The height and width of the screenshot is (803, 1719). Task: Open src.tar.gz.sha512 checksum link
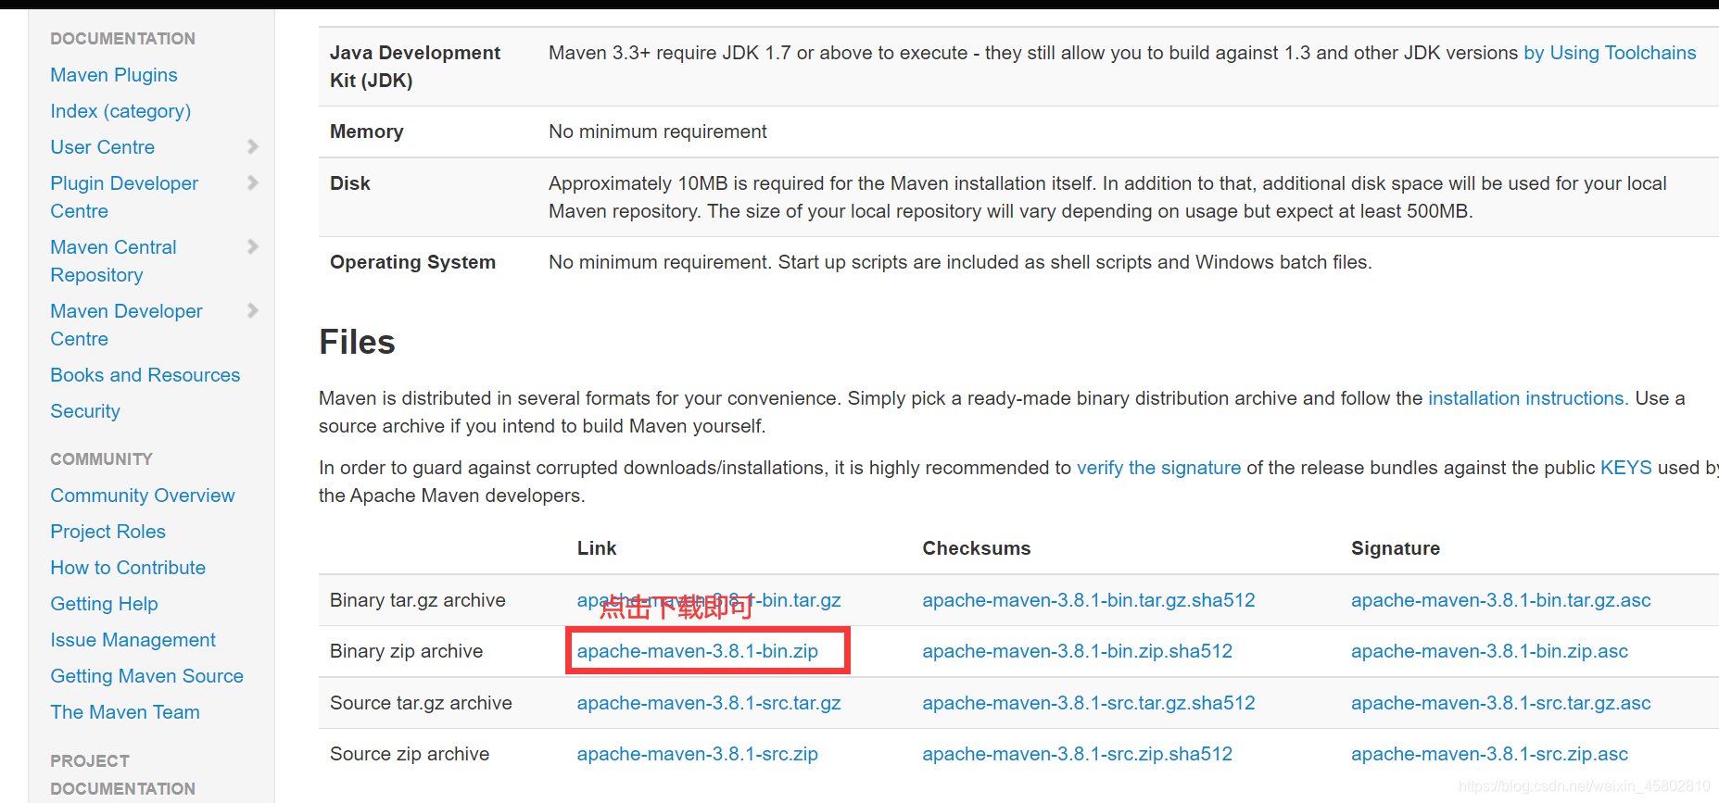(x=1089, y=703)
